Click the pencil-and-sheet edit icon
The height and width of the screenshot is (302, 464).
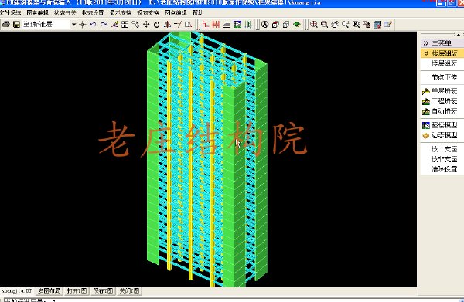[388, 24]
